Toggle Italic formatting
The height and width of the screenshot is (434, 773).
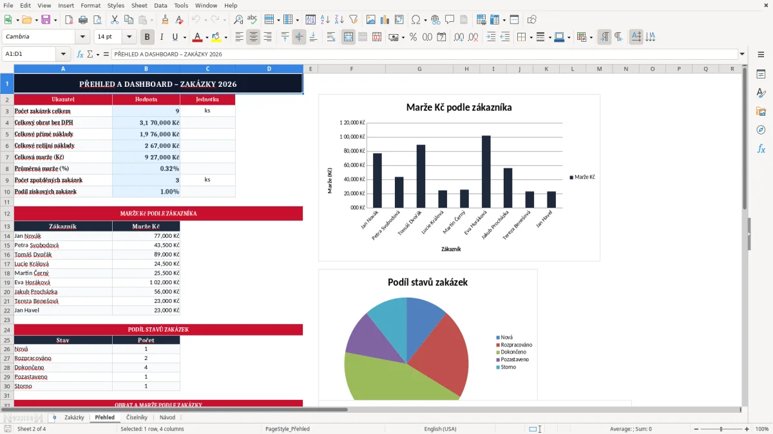[x=162, y=37]
